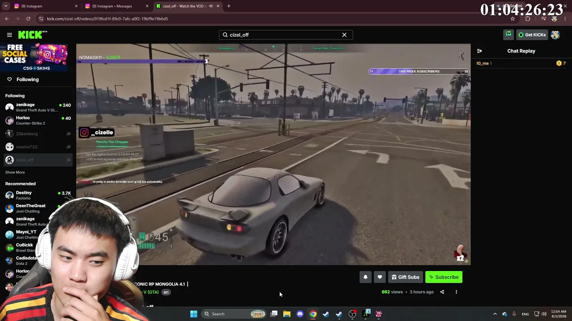
Task: Share the VOD using the share icon
Action: (x=442, y=292)
